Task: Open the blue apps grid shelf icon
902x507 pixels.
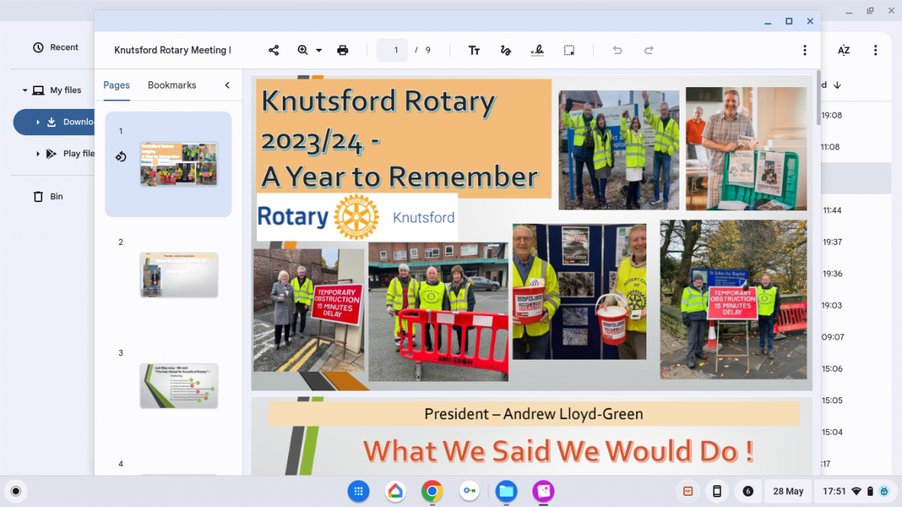Action: (359, 491)
